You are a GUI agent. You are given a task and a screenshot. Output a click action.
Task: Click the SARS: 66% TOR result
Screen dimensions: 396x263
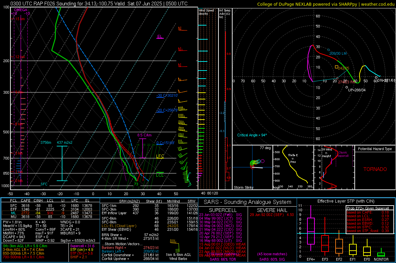(223, 260)
